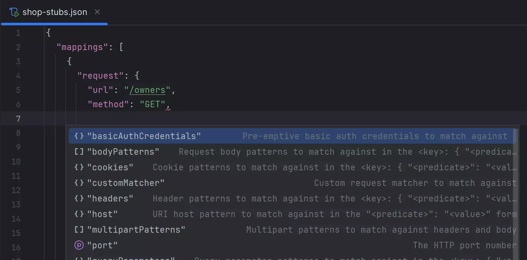Click the "mappings" key in the editor
Screen dimensions: 527x260
click(82, 47)
